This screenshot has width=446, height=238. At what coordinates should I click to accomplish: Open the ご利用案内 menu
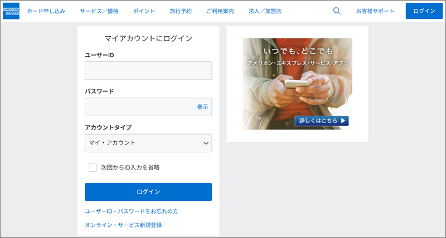coord(220,11)
